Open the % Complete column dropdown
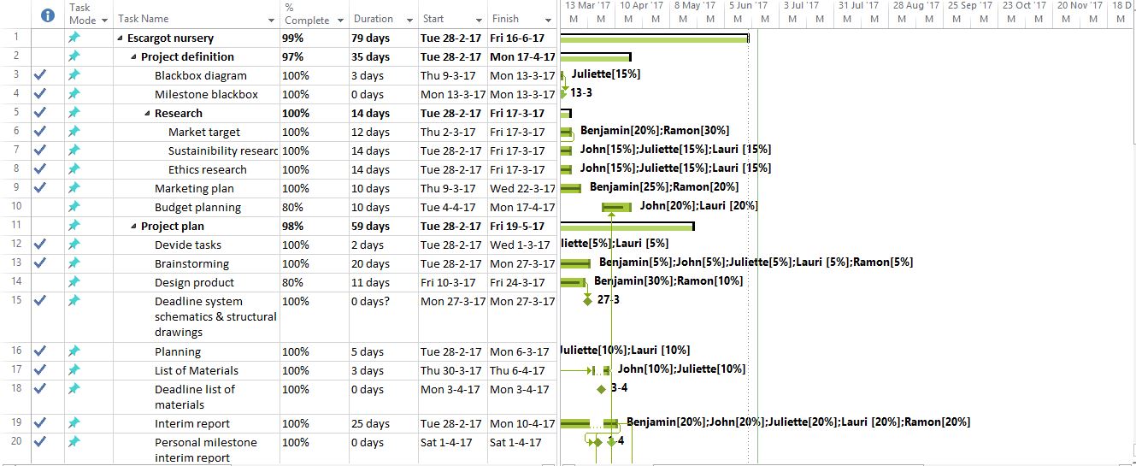Viewport: 1136px width, 466px height. tap(339, 20)
